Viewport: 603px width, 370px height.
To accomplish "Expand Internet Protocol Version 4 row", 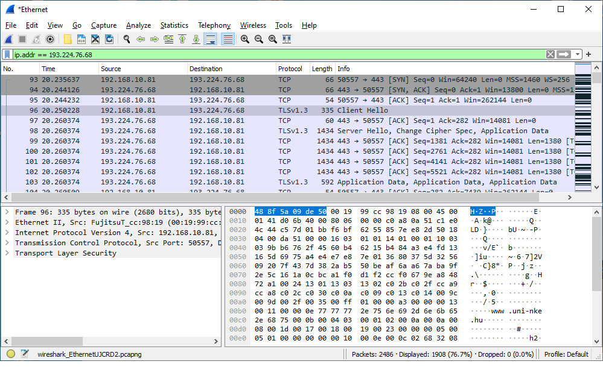I will [x=7, y=233].
